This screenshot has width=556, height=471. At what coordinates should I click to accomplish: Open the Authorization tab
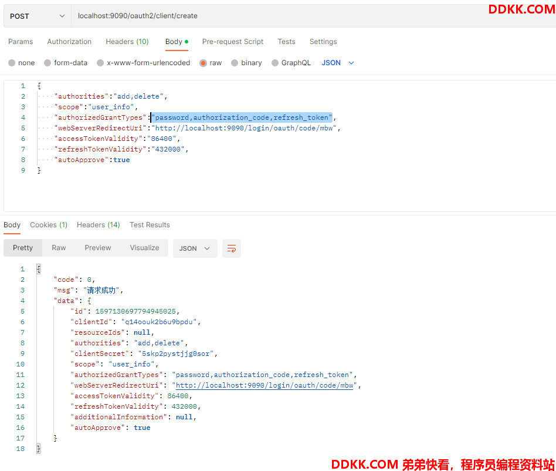(69, 42)
